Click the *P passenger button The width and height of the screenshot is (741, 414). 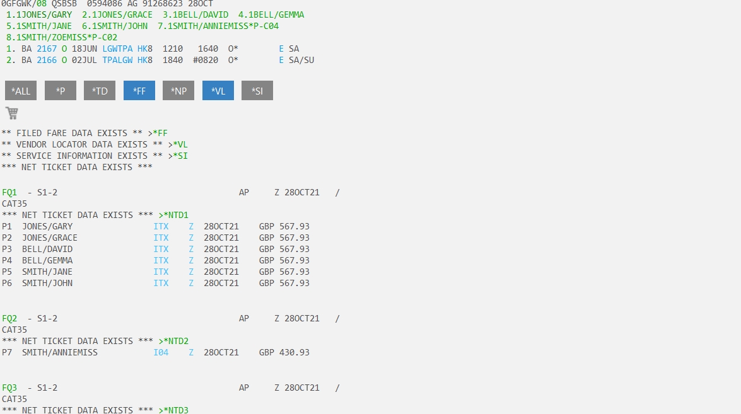[x=61, y=91]
